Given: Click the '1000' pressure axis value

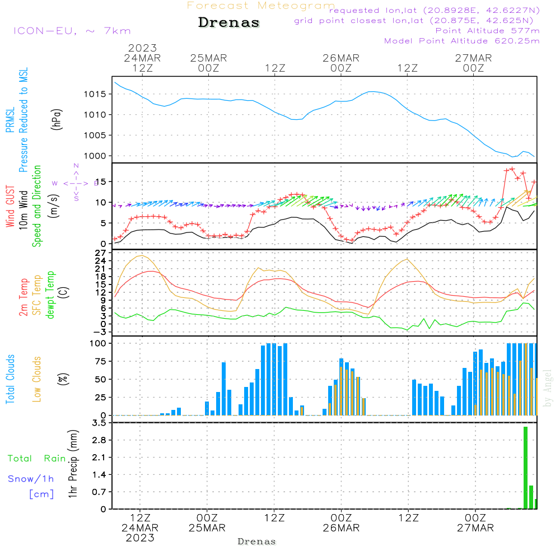Looking at the screenshot, I should [95, 156].
